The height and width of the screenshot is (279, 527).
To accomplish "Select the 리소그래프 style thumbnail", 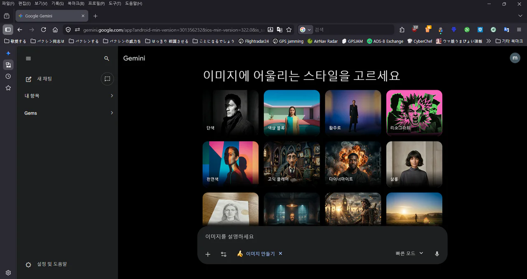I will 414,113.
